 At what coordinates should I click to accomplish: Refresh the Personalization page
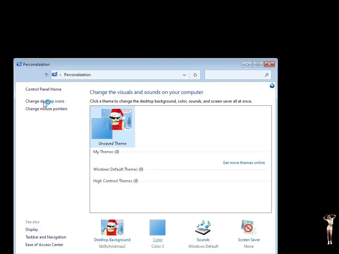coord(195,75)
